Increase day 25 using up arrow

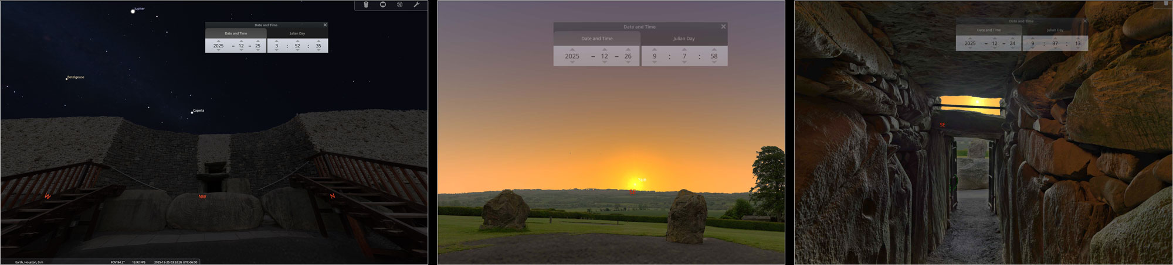point(257,41)
